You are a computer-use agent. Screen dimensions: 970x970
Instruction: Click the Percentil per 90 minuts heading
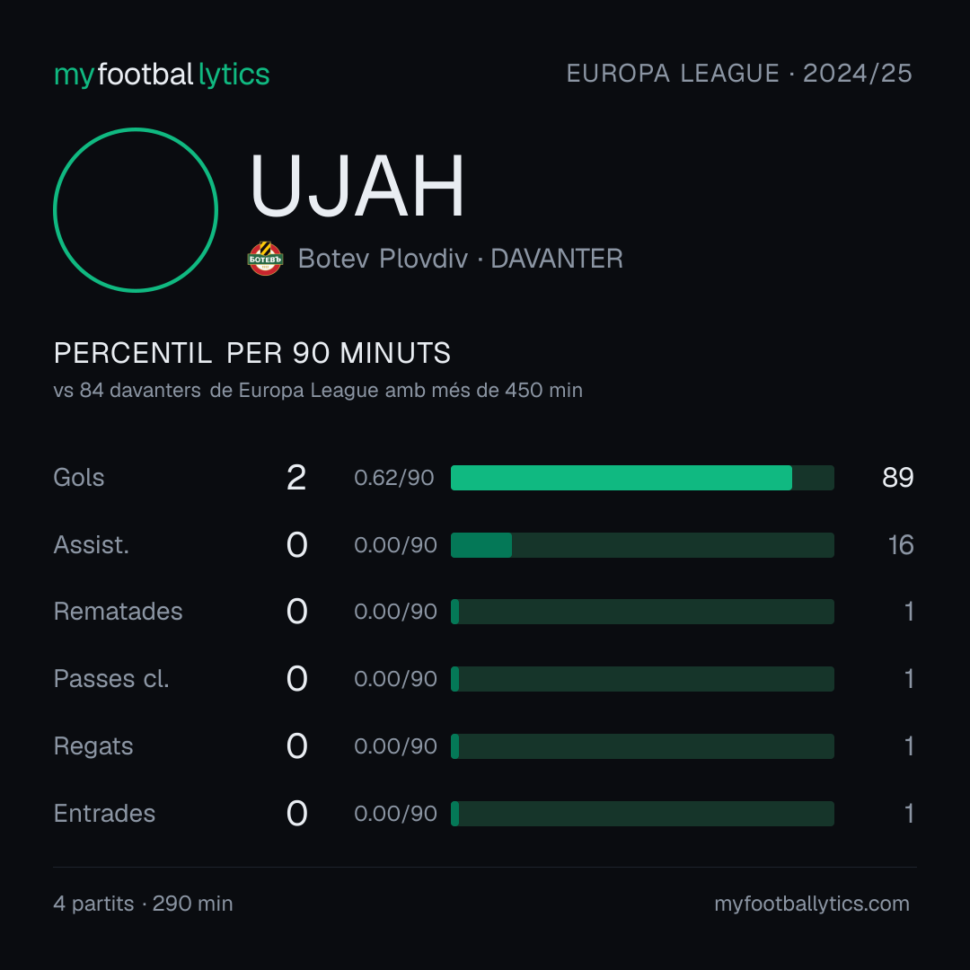251,353
